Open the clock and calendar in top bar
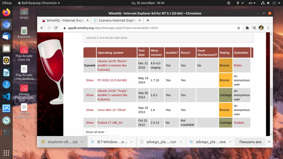Image resolution: width=283 pixels, height=159 pixels. click(x=148, y=3)
